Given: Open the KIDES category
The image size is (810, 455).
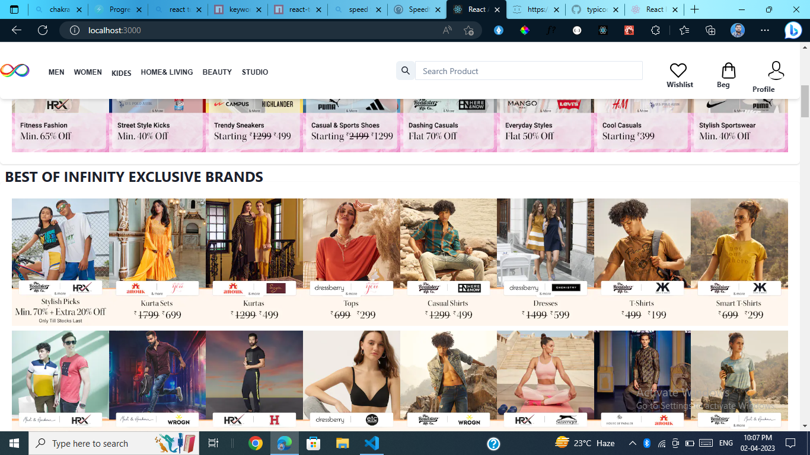Looking at the screenshot, I should coord(122,73).
